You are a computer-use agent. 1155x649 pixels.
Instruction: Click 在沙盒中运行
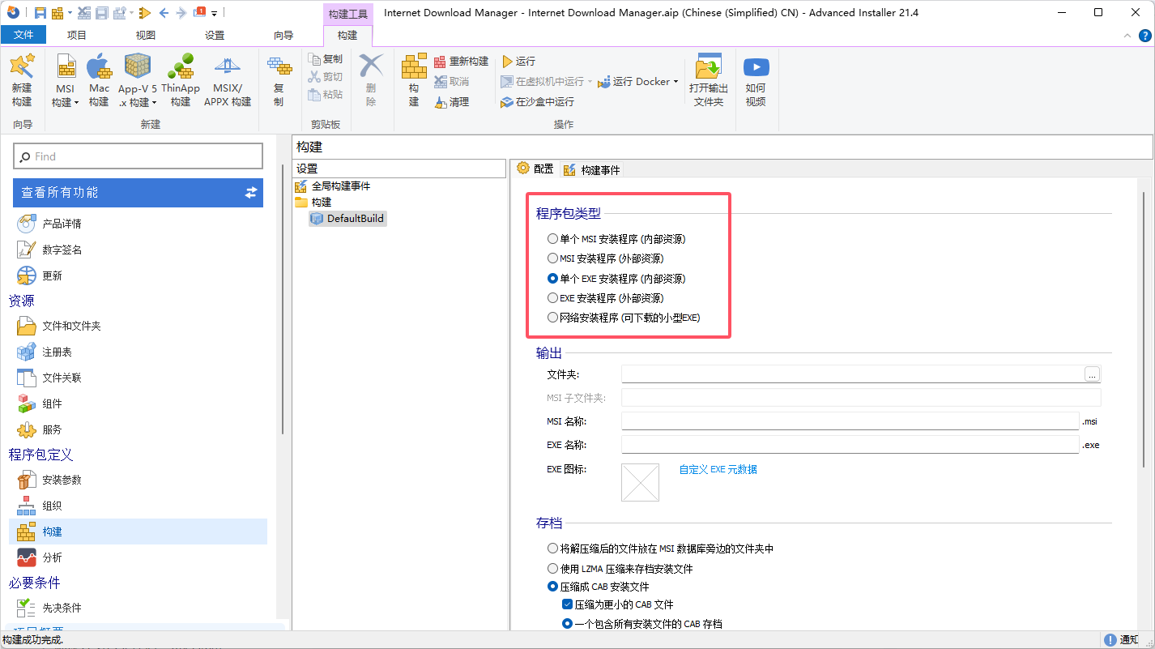tap(538, 102)
